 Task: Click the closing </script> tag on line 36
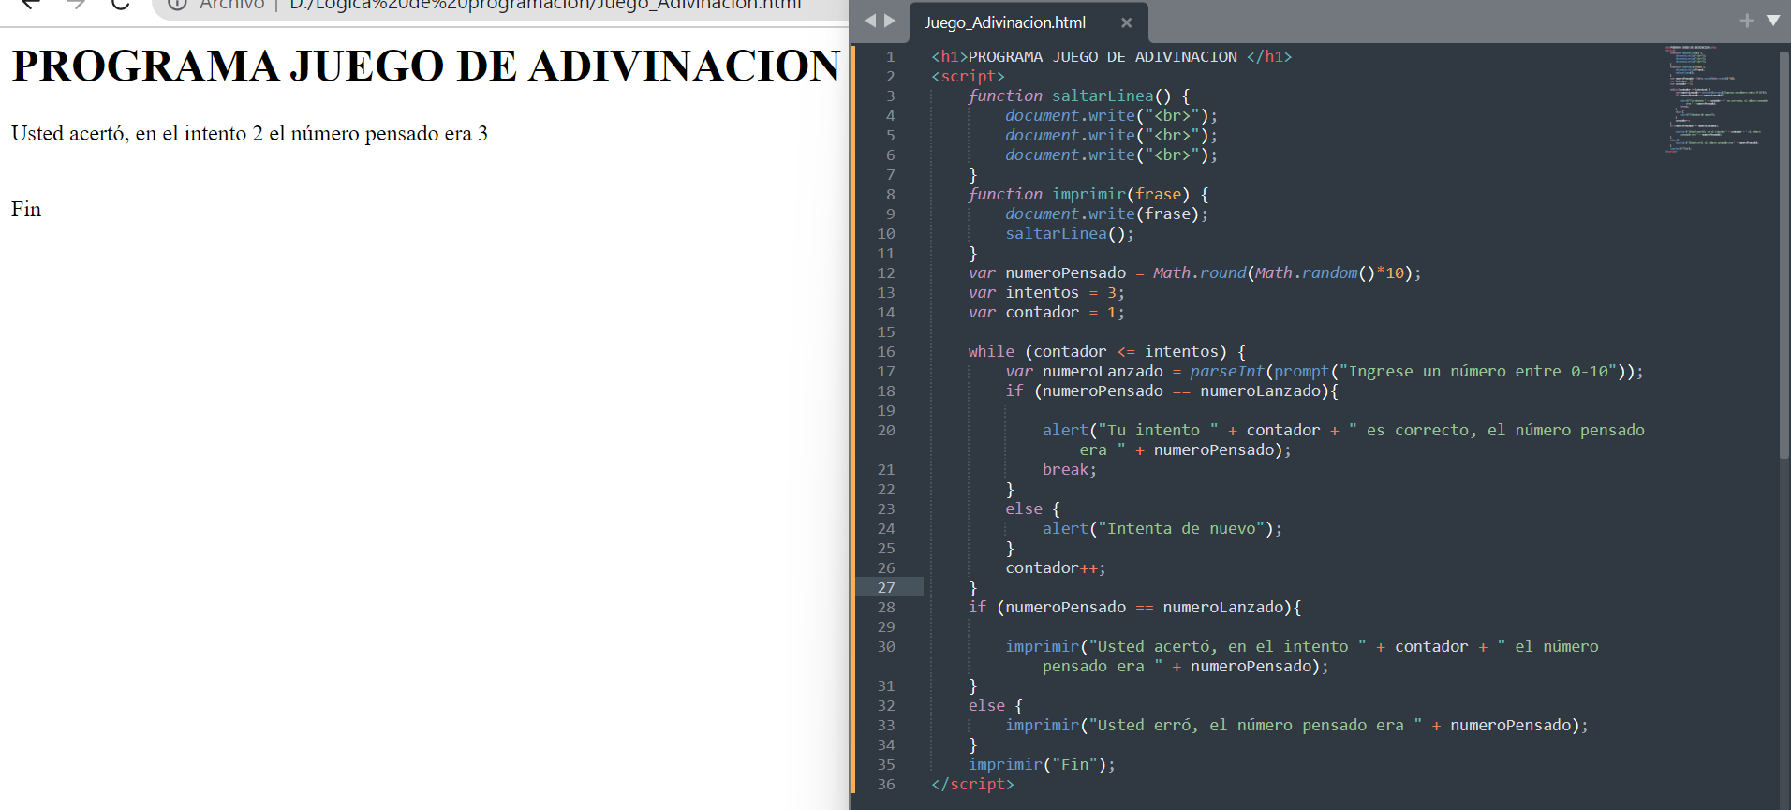[972, 785]
